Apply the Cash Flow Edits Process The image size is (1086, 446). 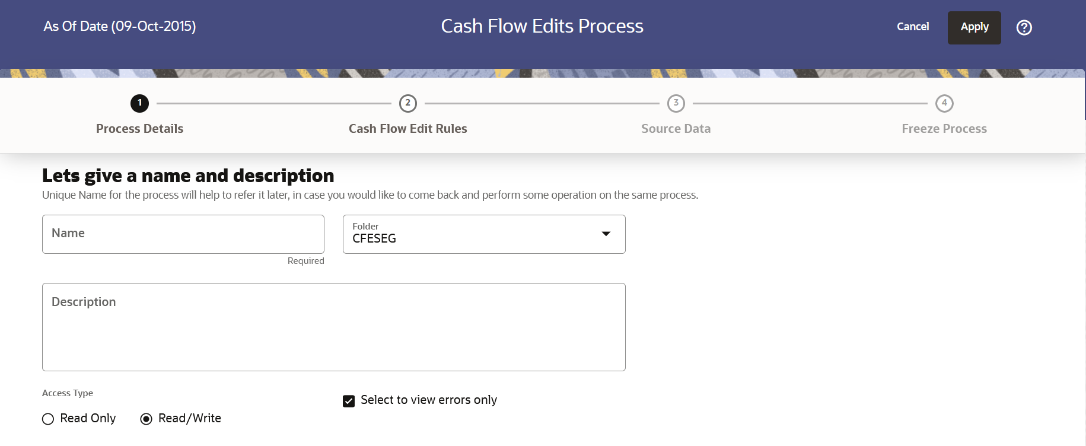(x=974, y=27)
